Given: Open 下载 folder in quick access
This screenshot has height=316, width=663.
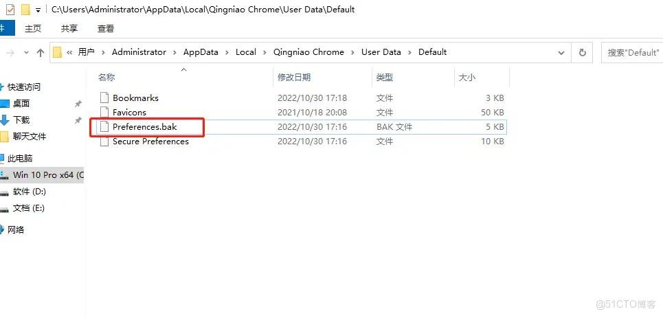Looking at the screenshot, I should 21,120.
